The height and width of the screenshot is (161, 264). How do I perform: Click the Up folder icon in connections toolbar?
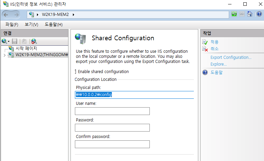[x=24, y=41]
